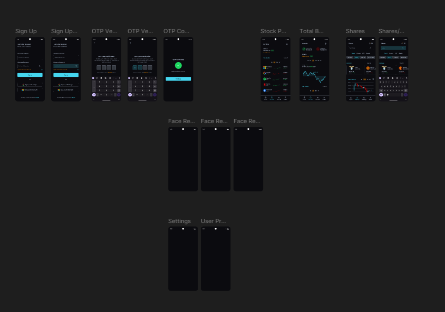
Task: Click the Lazio eagle crest in Shares frame
Action: click(351, 68)
